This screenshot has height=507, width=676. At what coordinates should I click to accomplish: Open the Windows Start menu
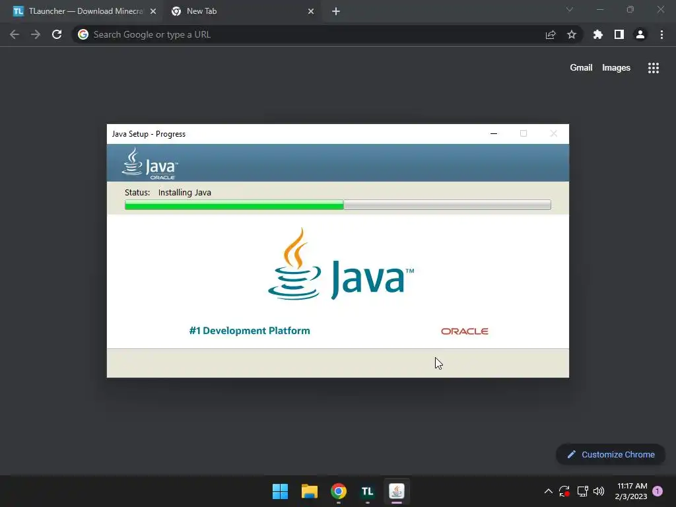point(280,491)
